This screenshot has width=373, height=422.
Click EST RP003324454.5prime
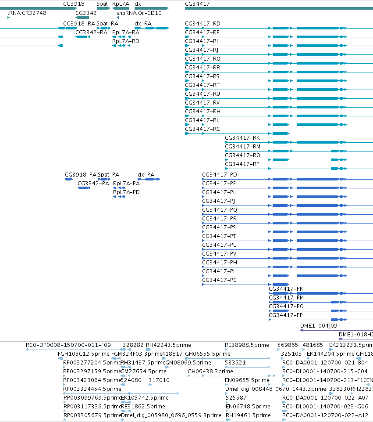pyautogui.click(x=92, y=389)
